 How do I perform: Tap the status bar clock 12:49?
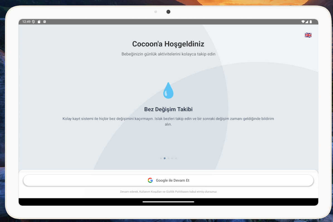click(x=26, y=22)
